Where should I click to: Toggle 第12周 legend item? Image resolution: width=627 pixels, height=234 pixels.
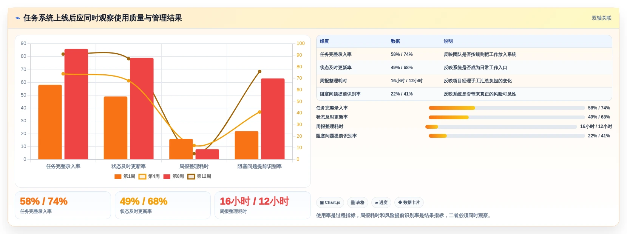point(199,177)
